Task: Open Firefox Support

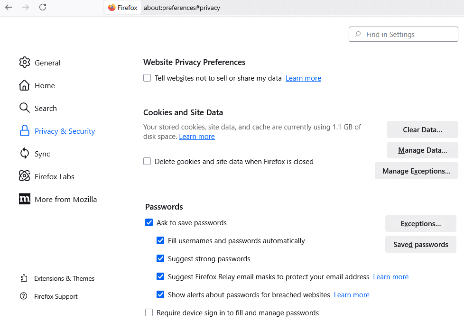Action: 56,296
